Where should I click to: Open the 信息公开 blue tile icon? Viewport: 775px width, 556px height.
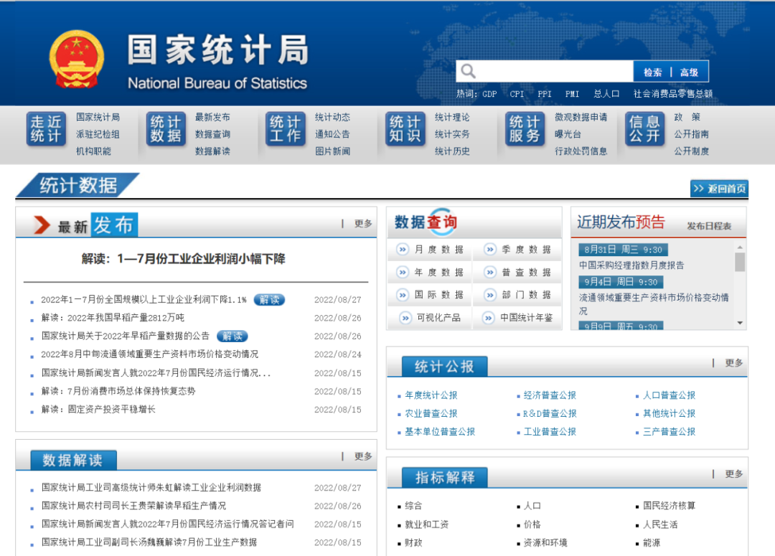[644, 129]
